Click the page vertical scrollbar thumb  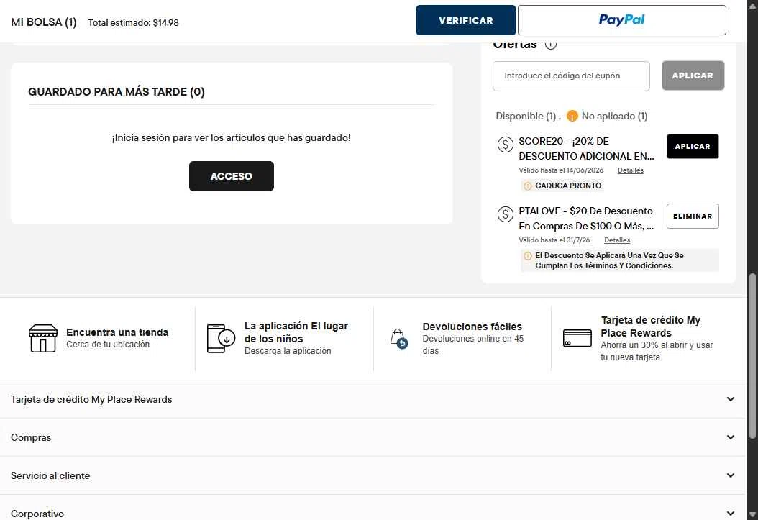[x=752, y=357]
